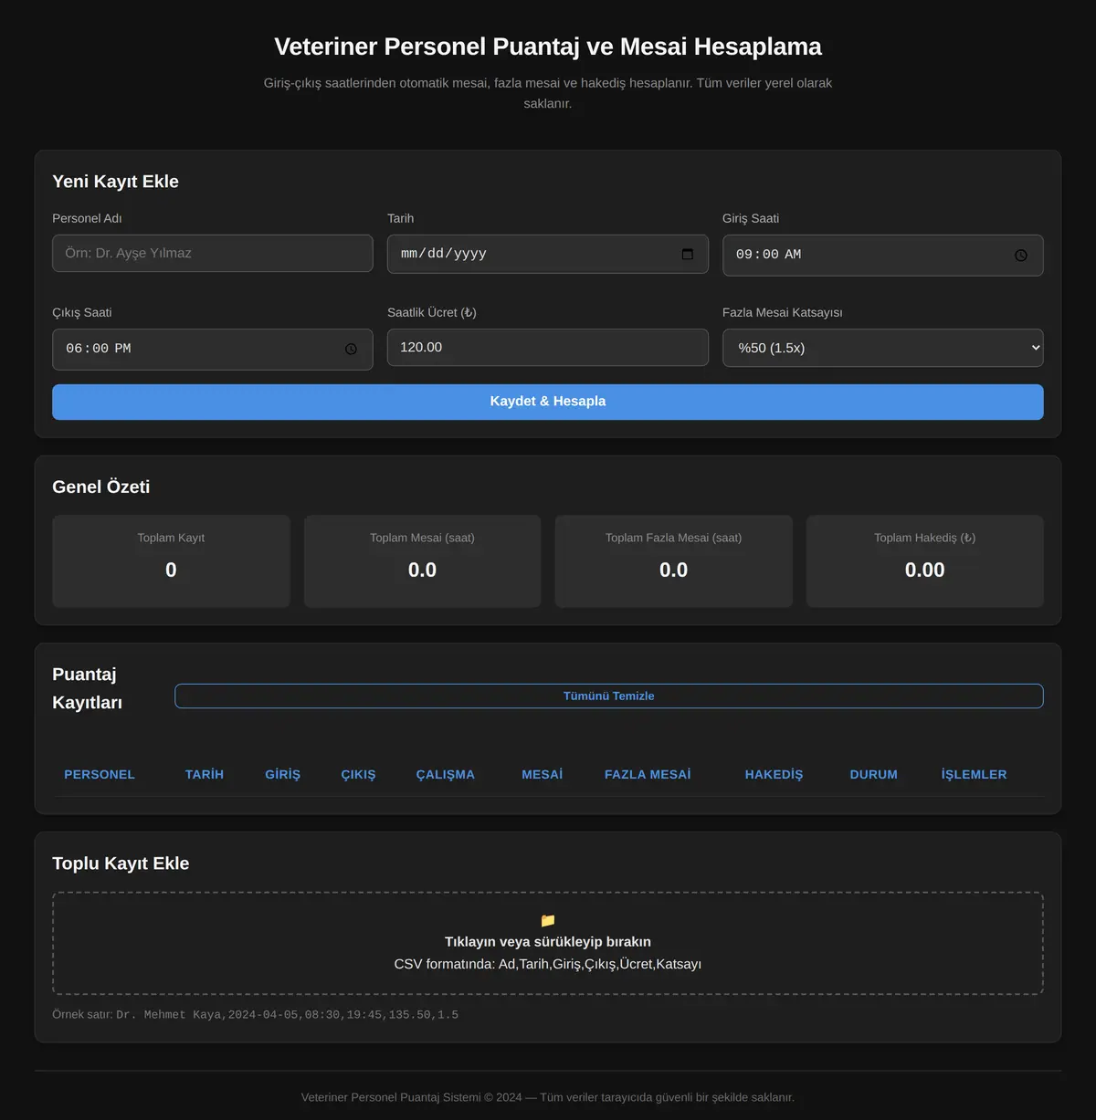Click the Saatlik Ücret input showing 120.00

coord(548,348)
